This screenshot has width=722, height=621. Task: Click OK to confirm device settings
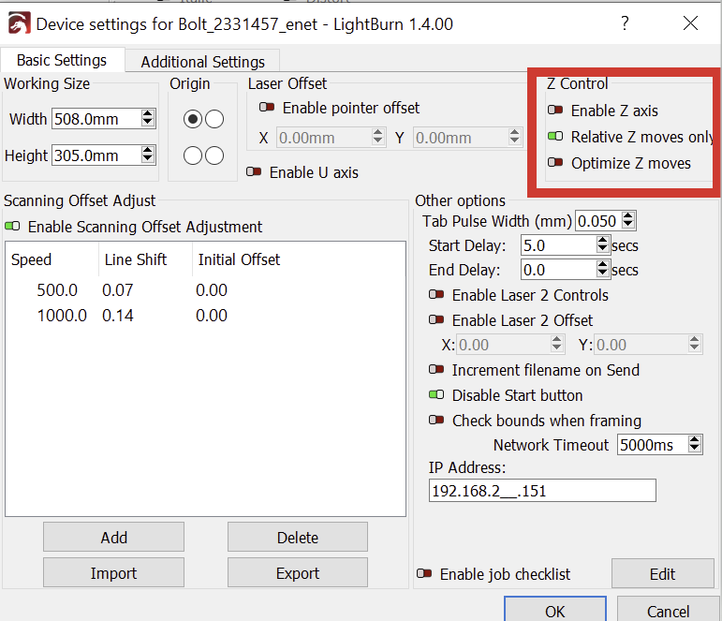555,611
